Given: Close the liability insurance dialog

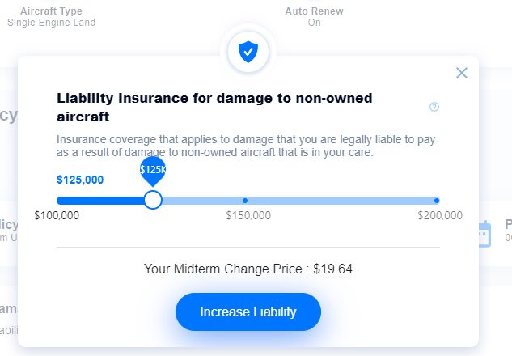Looking at the screenshot, I should [462, 73].
